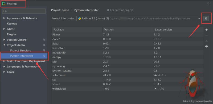
Task: Sort by the Latest version column header
Action: point(178,30)
